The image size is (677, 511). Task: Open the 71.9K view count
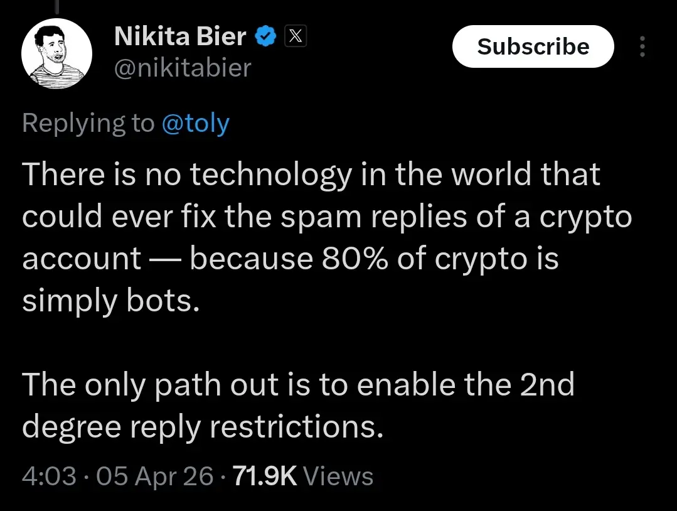[x=264, y=476]
